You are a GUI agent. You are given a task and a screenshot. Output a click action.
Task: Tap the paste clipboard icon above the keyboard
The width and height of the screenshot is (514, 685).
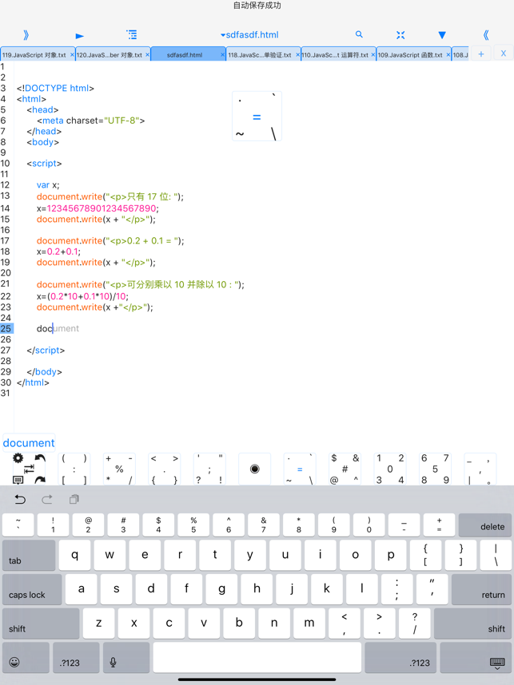click(x=74, y=499)
